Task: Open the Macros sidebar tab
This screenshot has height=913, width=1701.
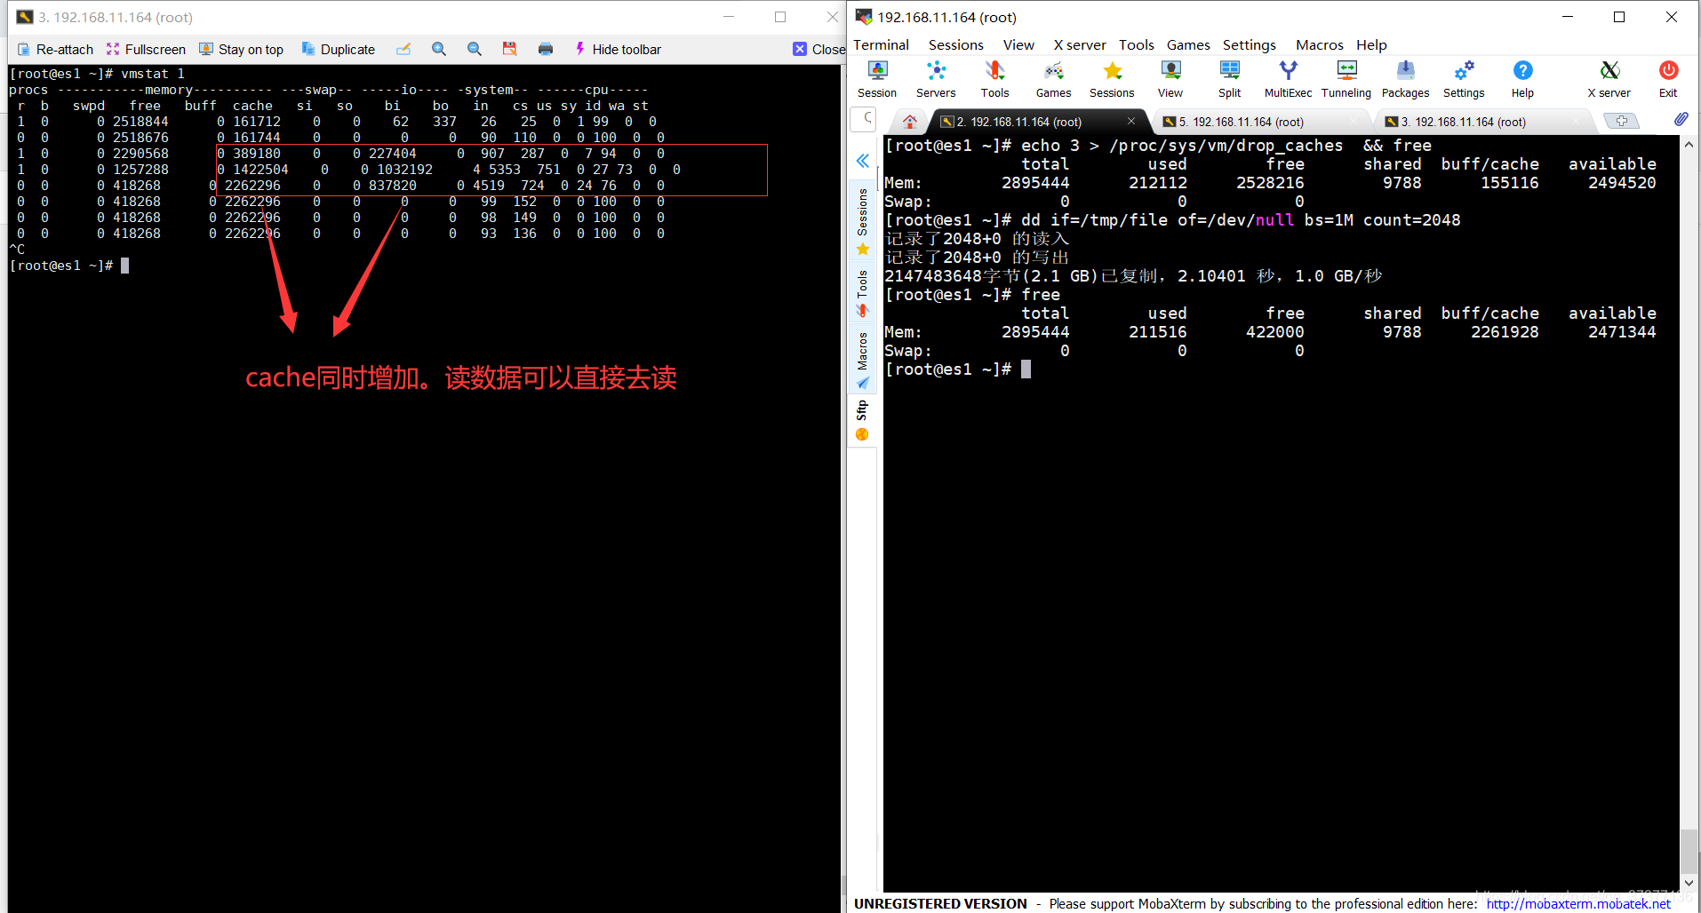Action: (x=862, y=361)
